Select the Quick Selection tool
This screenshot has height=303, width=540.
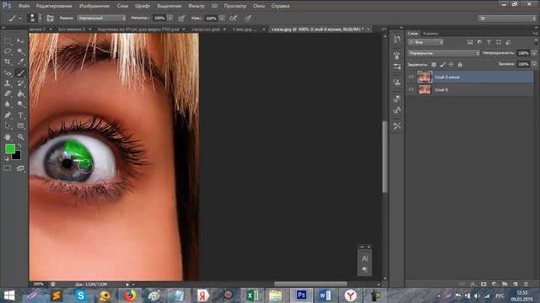(x=20, y=51)
